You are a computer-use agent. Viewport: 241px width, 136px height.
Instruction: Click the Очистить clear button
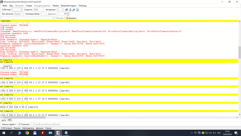pyautogui.click(x=24, y=124)
